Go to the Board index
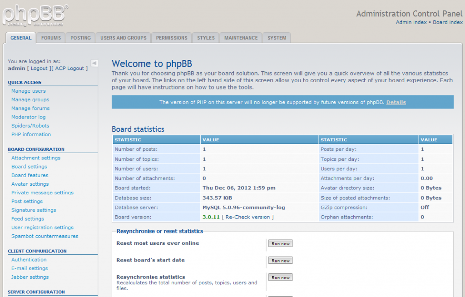This screenshot has height=297, width=465. coord(448,21)
